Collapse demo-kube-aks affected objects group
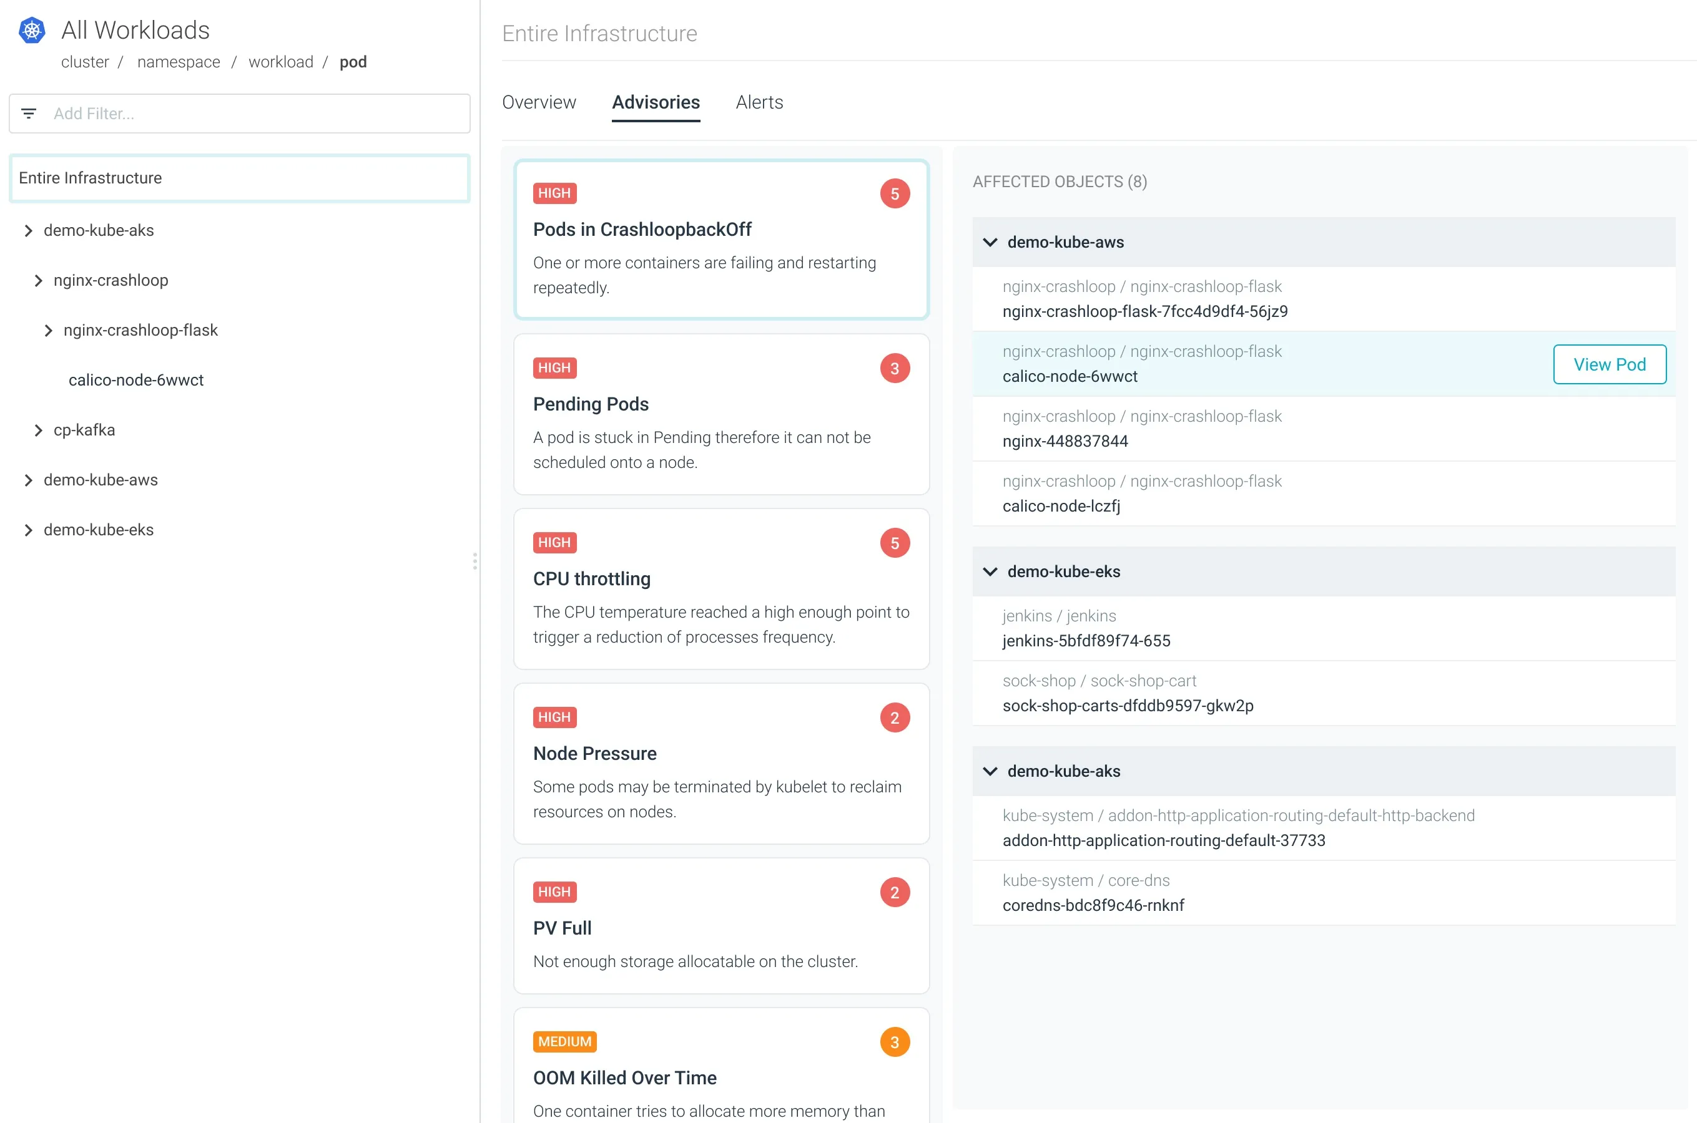This screenshot has width=1697, height=1123. (x=990, y=771)
